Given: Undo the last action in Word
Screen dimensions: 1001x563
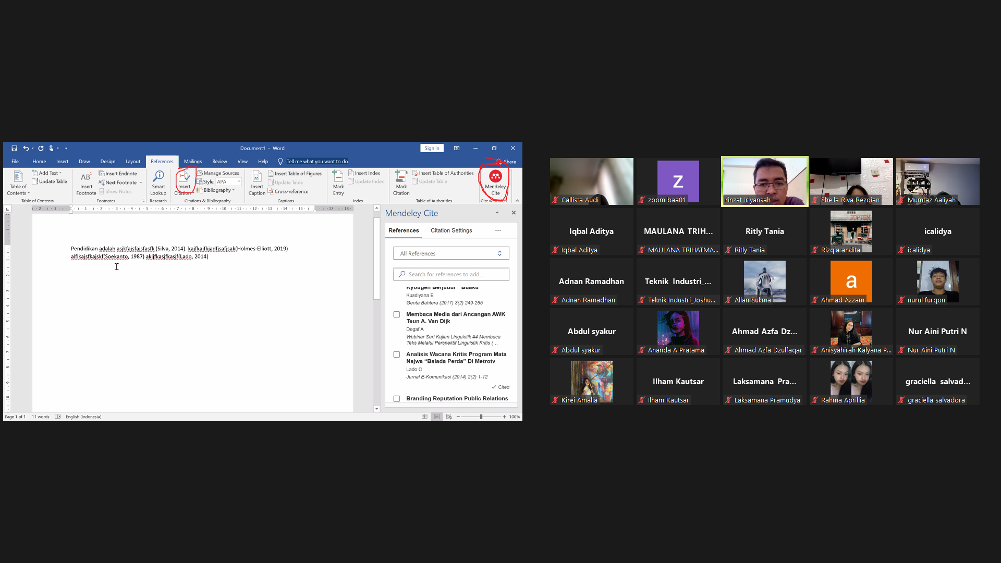Looking at the screenshot, I should pos(25,149).
